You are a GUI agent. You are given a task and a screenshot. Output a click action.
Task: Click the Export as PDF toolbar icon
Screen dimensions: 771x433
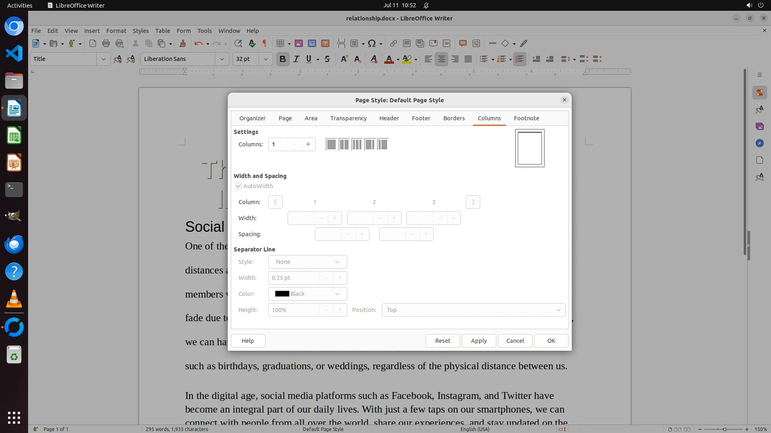tap(93, 44)
